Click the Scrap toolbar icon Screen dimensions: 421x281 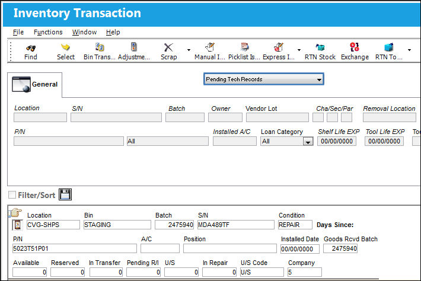[168, 47]
